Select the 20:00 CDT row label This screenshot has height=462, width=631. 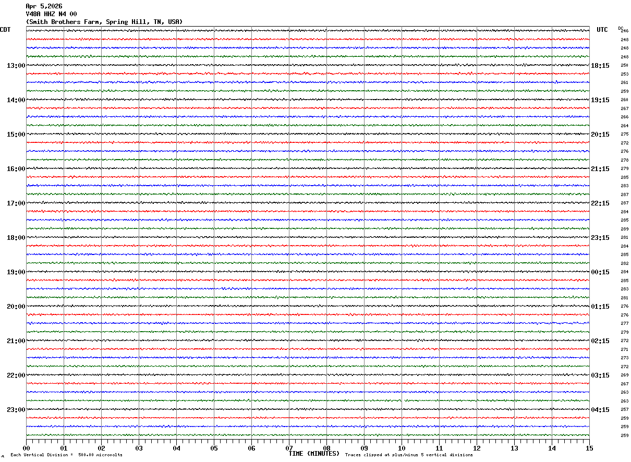click(x=16, y=307)
